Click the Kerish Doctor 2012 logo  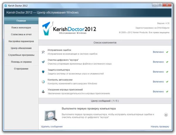click(69, 28)
